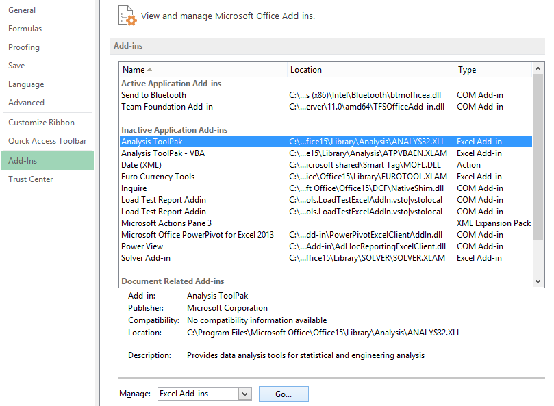Click the TFSOfficeAdd-in.dll location cell
The width and height of the screenshot is (554, 406).
click(x=367, y=107)
